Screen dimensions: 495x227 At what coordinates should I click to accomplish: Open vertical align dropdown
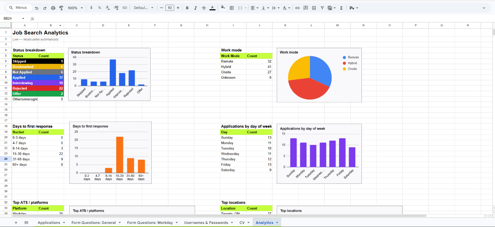click(265, 8)
